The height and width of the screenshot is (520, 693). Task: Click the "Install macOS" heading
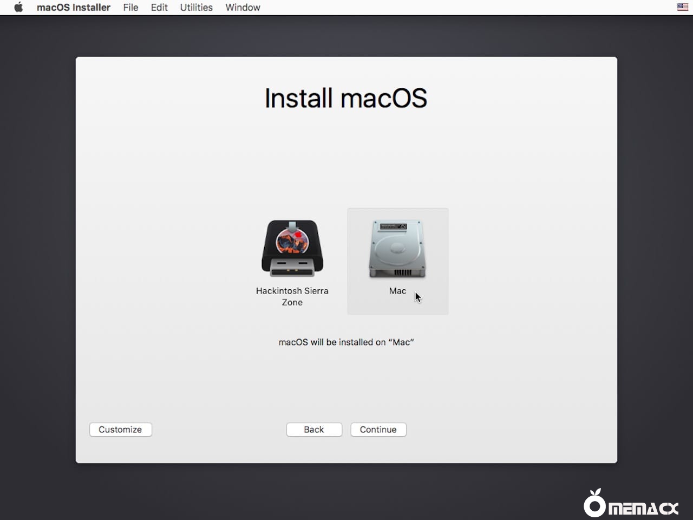(x=346, y=99)
